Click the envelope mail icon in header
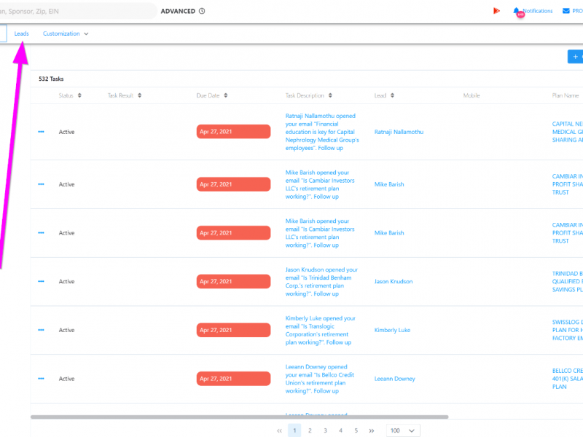This screenshot has height=437, width=583. pos(566,11)
